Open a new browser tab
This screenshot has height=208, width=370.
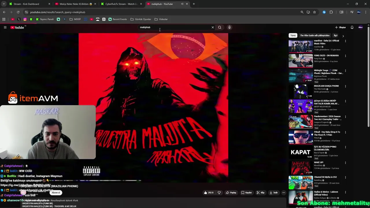194,4
